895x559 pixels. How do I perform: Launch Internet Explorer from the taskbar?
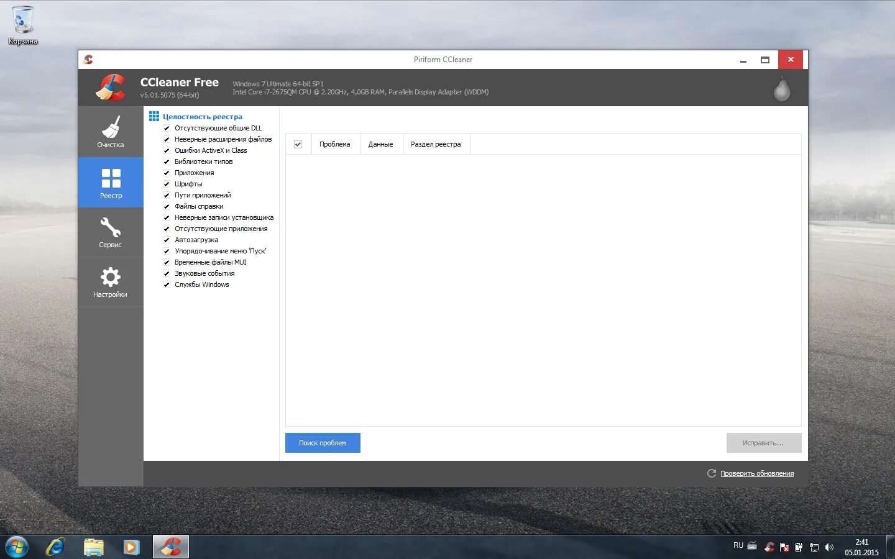(x=55, y=547)
